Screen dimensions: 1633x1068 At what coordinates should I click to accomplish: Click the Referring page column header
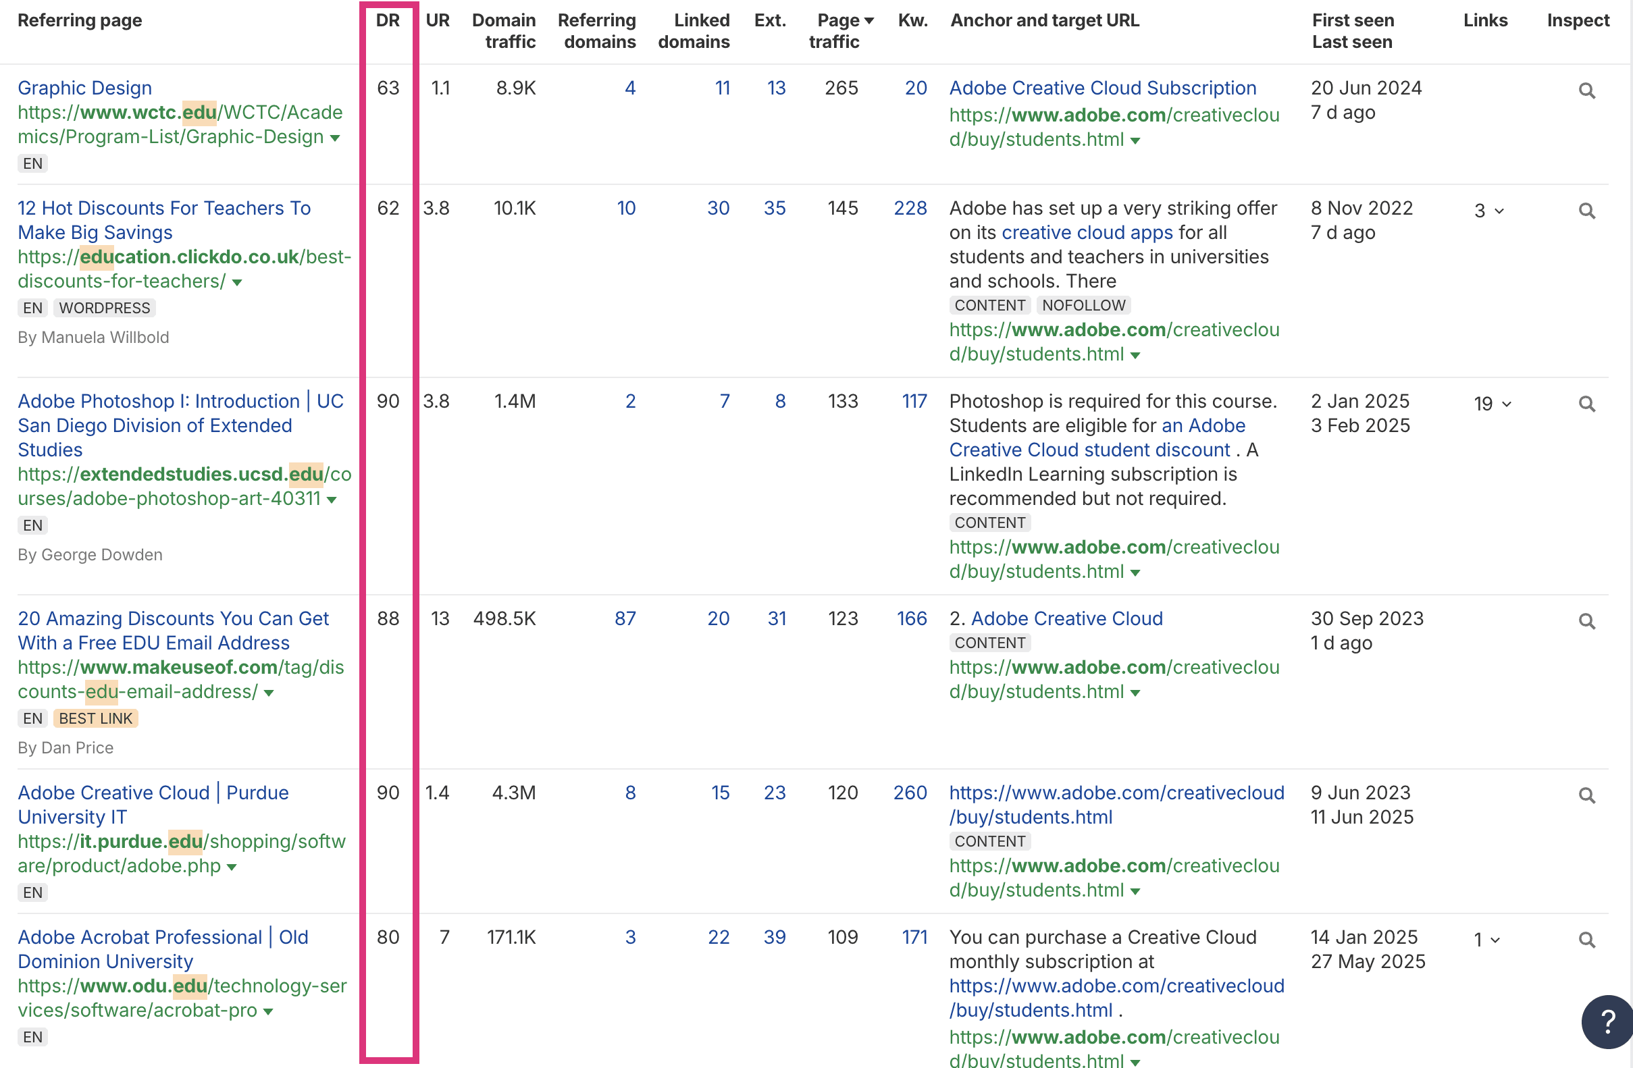[80, 20]
